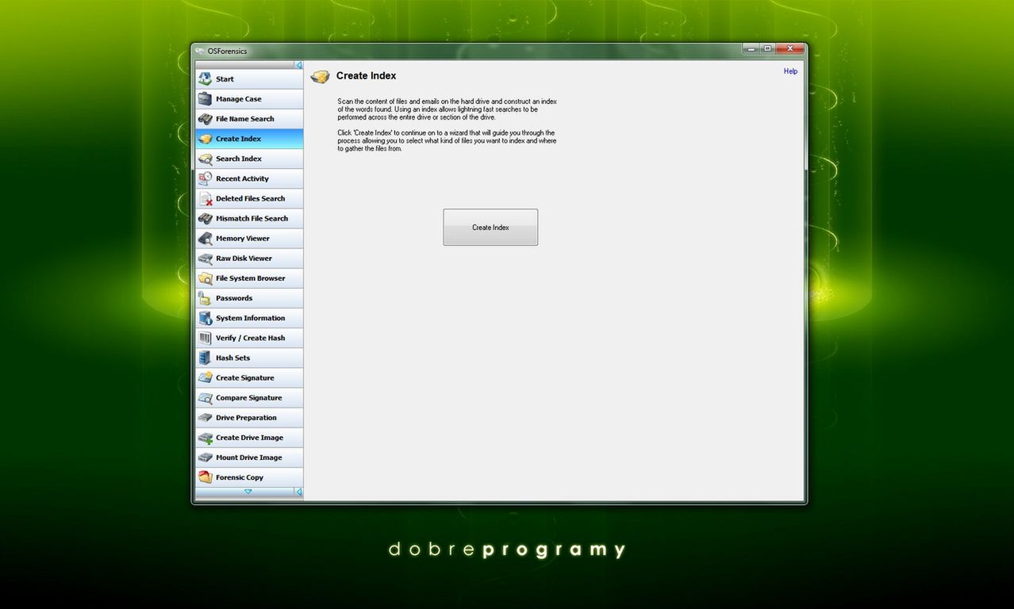The width and height of the screenshot is (1014, 609).
Task: Open Mismatch File Search icon
Action: click(205, 218)
